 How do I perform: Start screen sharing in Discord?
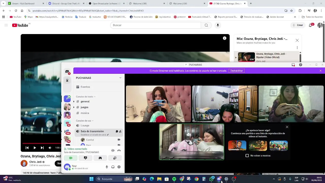pyautogui.click(x=86, y=158)
